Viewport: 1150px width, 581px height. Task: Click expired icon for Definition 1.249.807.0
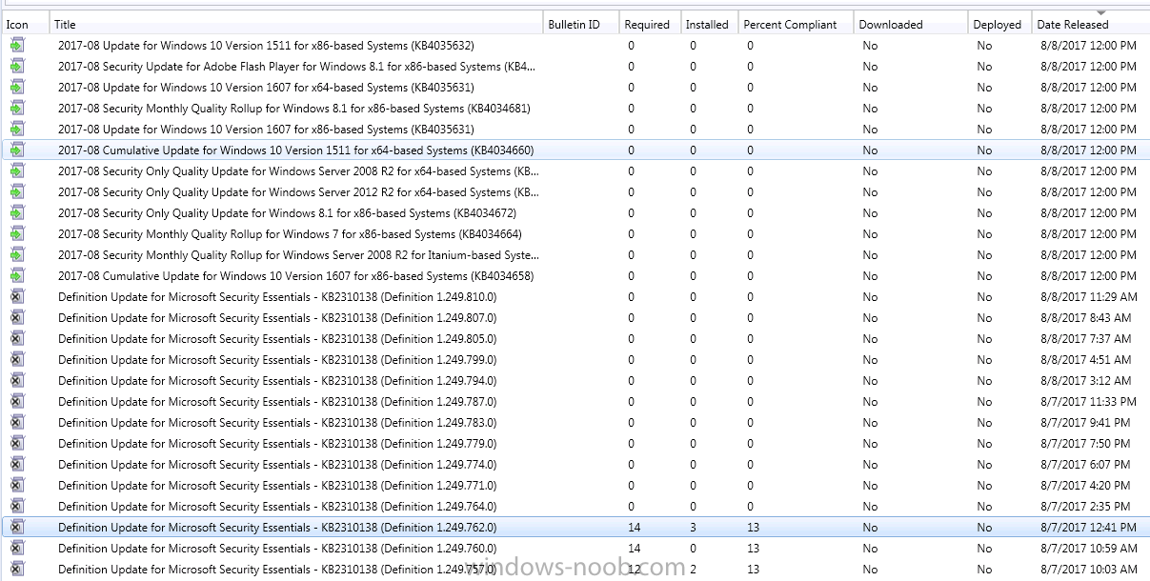[17, 317]
